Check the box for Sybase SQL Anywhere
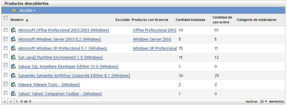The height and width of the screenshot is (109, 287). 6,65
